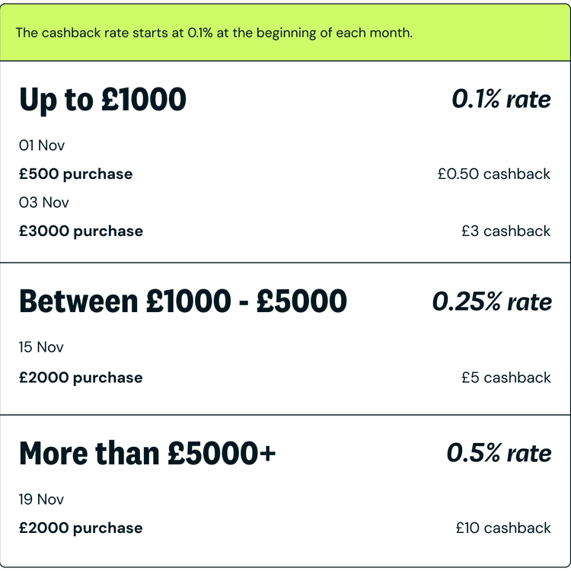Click the 03 Nov date
This screenshot has width=571, height=571.
(x=44, y=203)
